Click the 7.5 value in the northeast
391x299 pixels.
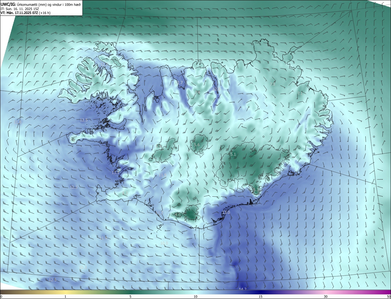click(273, 84)
